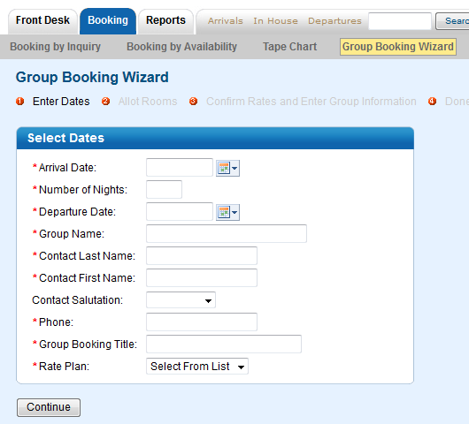Click the Group Booking Title field
Viewport: 469px width, 424px height.
pos(224,344)
